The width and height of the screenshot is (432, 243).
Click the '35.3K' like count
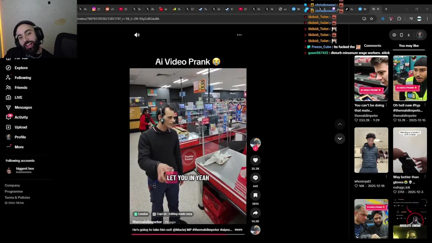tap(255, 169)
